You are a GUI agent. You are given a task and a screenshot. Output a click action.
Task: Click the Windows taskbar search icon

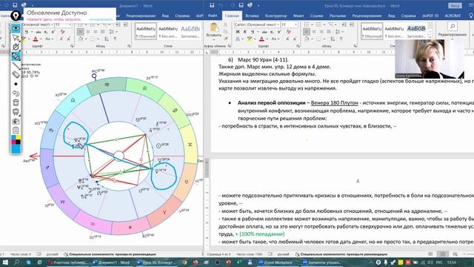[17, 262]
